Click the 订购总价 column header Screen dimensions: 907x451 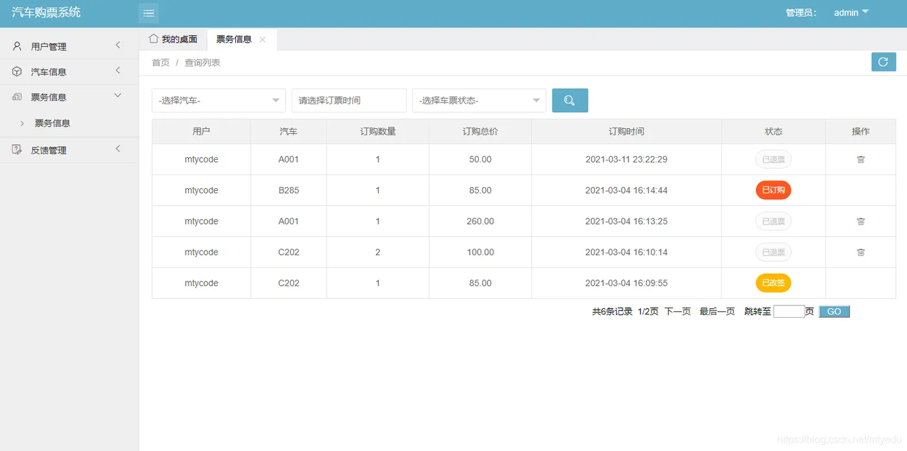480,131
